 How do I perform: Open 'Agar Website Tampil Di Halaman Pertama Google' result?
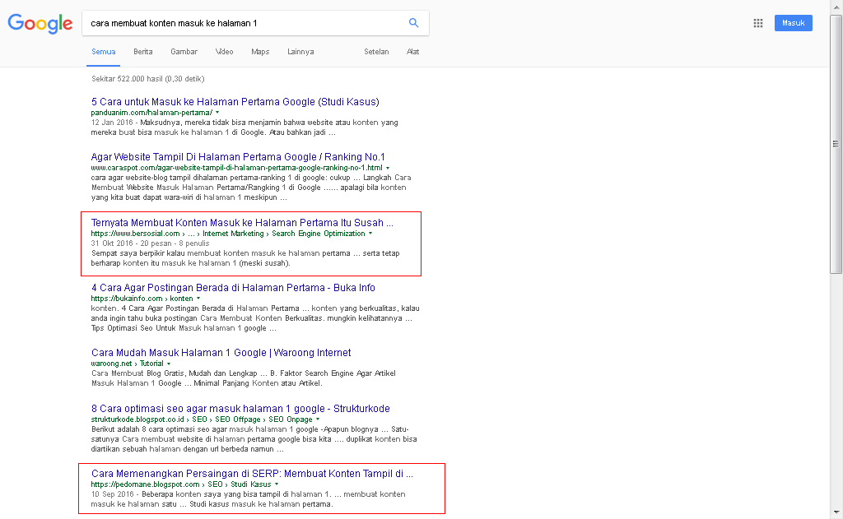pos(238,157)
